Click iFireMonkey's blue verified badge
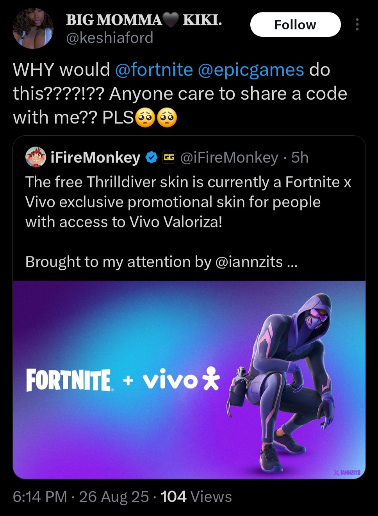 pyautogui.click(x=151, y=158)
